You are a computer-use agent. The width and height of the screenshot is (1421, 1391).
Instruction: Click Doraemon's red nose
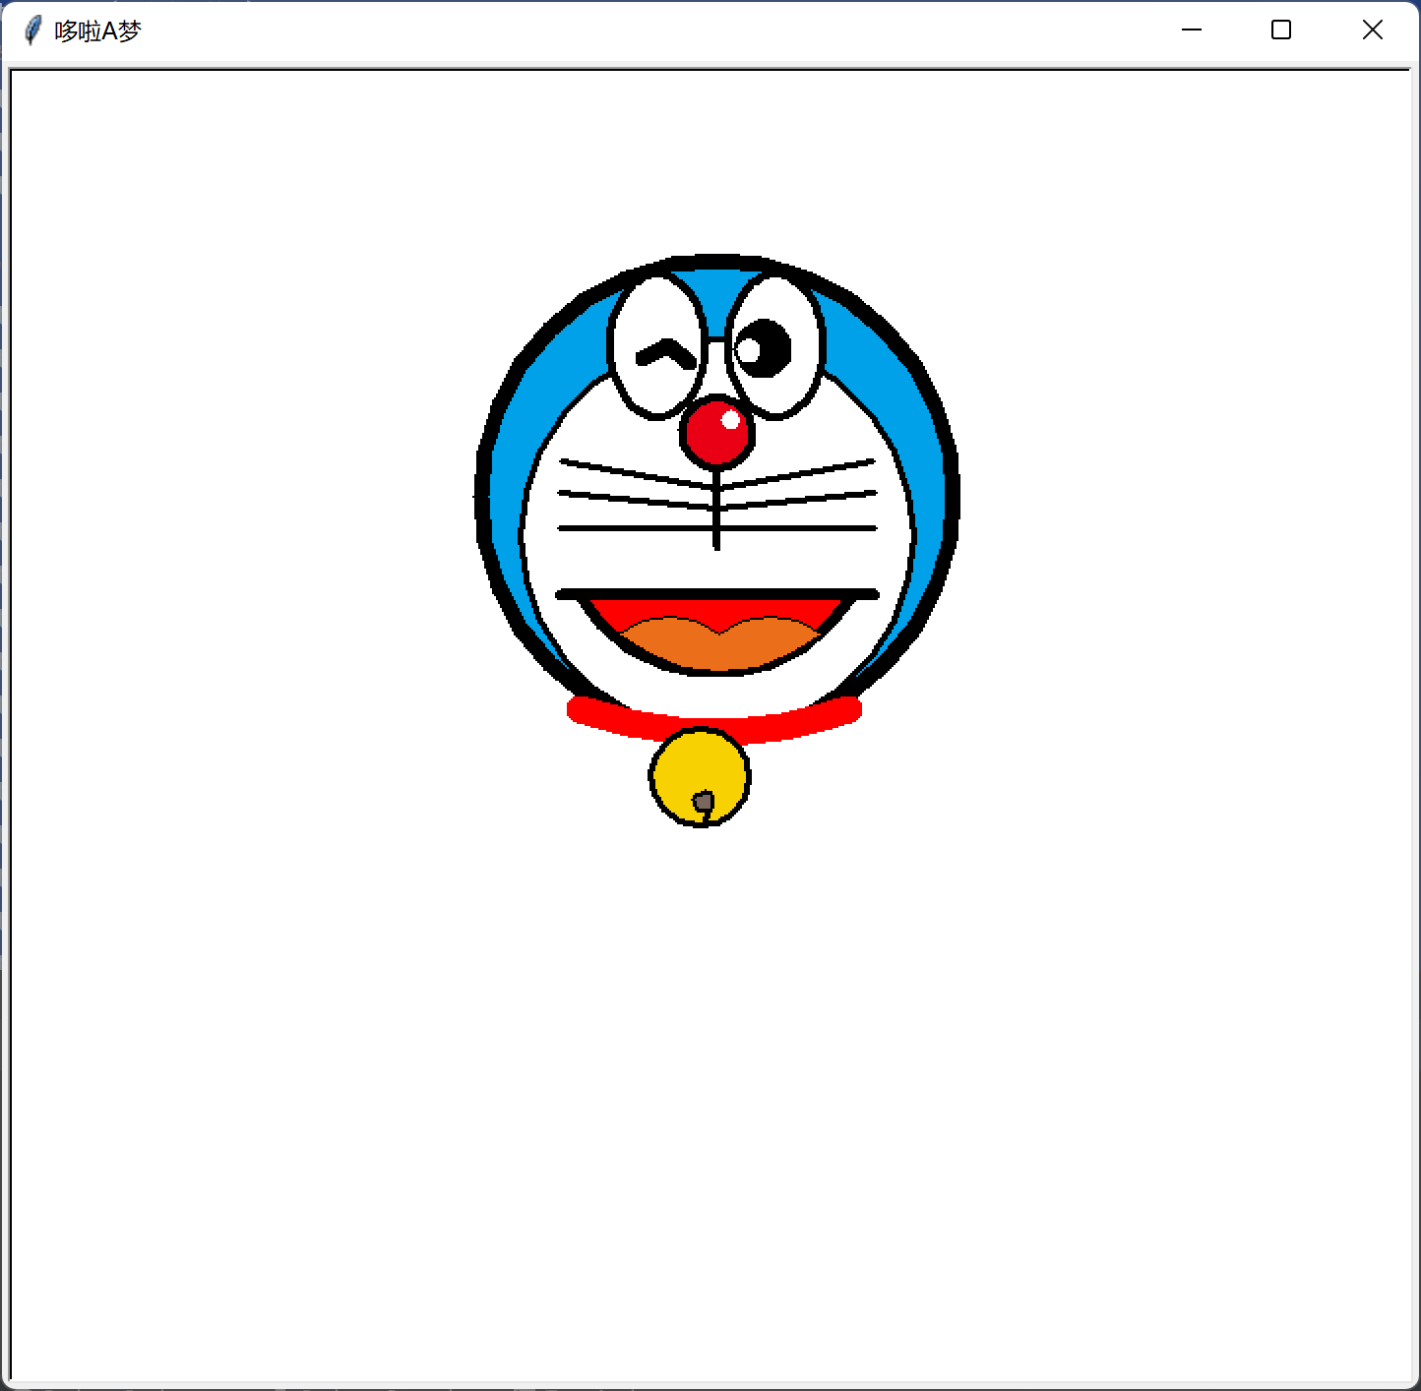click(716, 431)
